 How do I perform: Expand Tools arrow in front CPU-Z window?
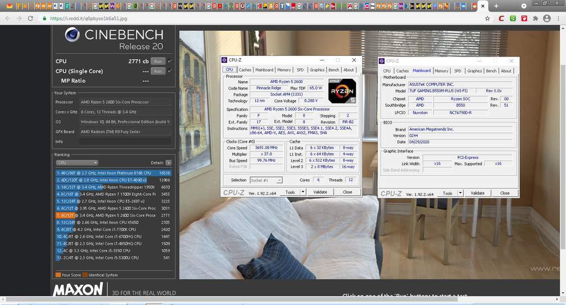click(x=303, y=192)
